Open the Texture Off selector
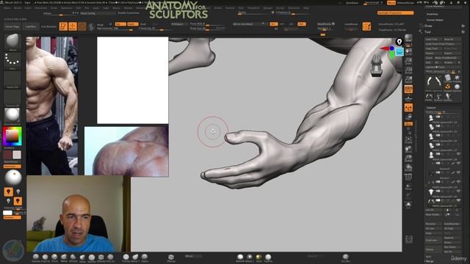Viewport: 470px width, 264px height. tap(12, 98)
